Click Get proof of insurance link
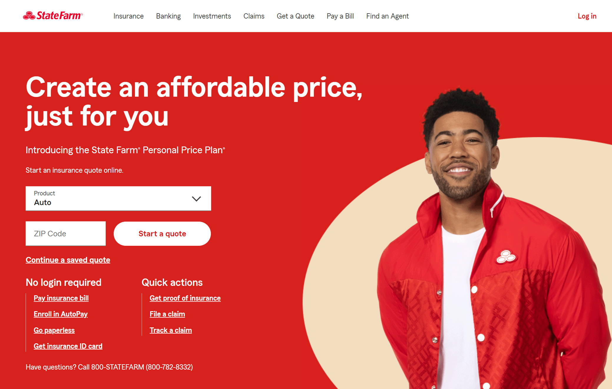 pos(185,298)
